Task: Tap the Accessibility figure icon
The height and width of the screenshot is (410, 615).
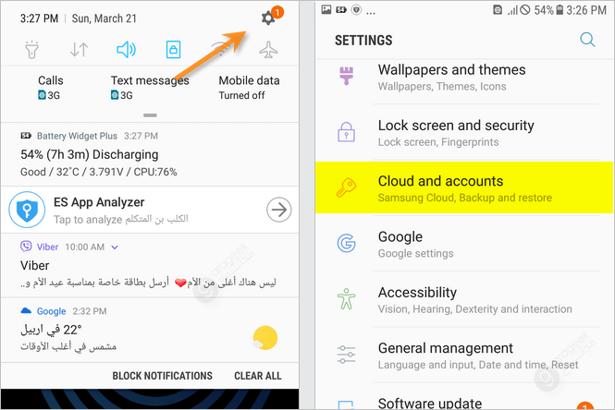Action: (346, 299)
